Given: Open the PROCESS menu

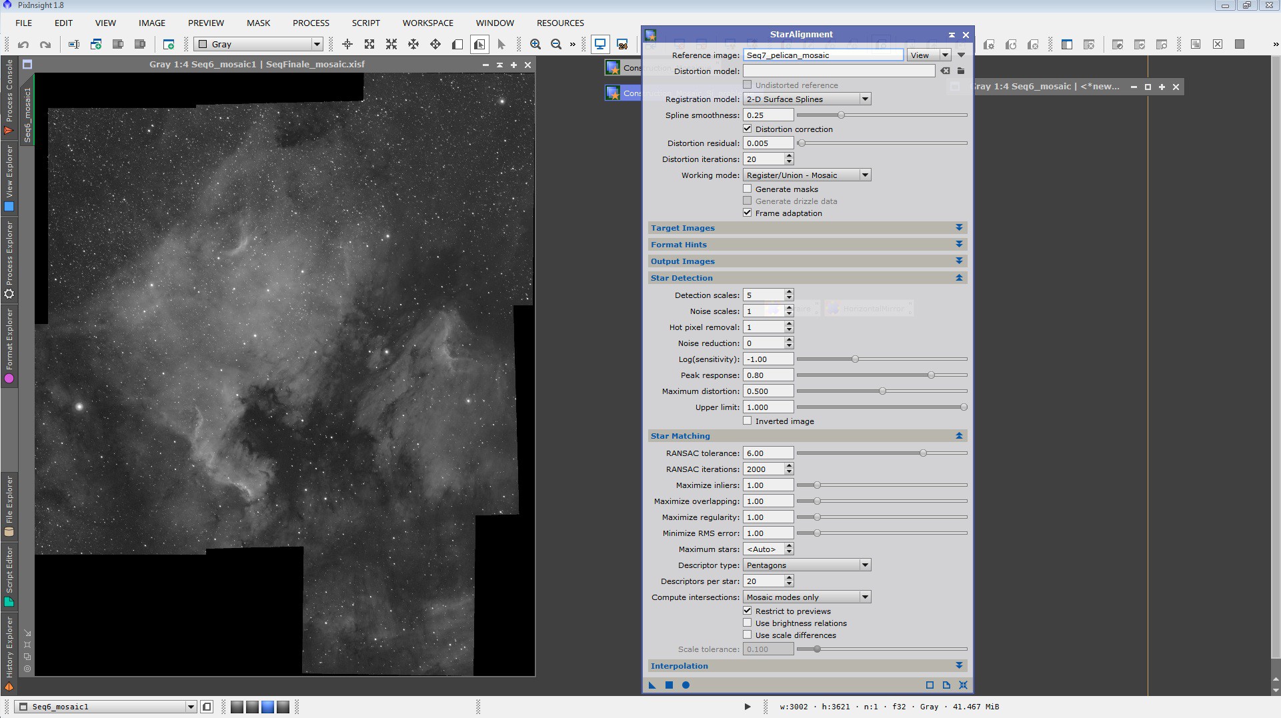Looking at the screenshot, I should [311, 23].
